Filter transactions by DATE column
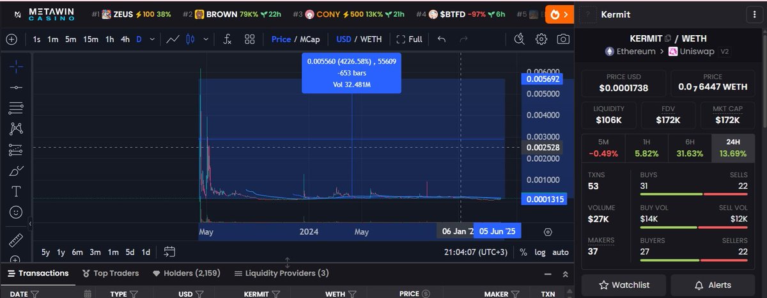The height and width of the screenshot is (298, 767). [35, 294]
